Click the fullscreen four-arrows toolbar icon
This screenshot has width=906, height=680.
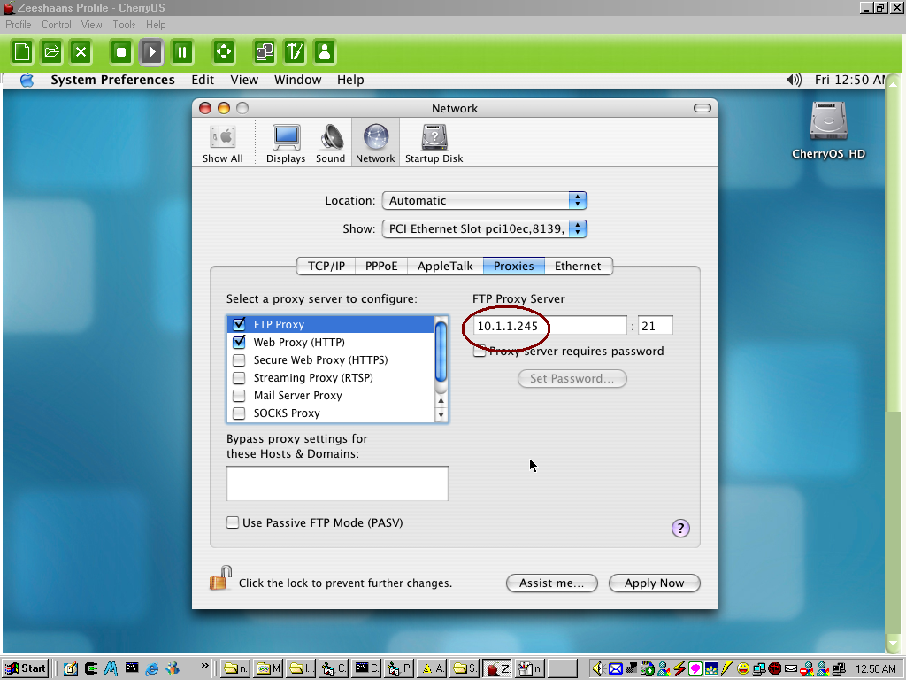pyautogui.click(x=224, y=52)
